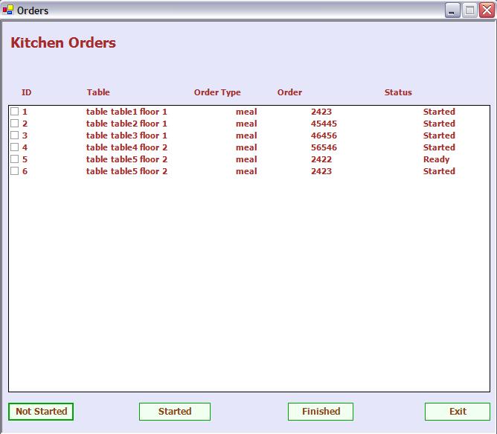
Task: Hit the Finished button
Action: click(x=321, y=412)
